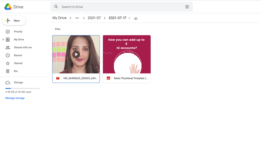Click the search magnifier icon
This screenshot has height=150, width=261.
tap(56, 7)
